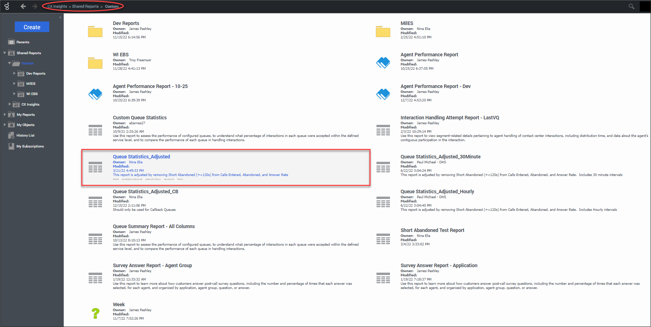
Task: Click CX Insights in the breadcrumb
Action: tap(57, 6)
